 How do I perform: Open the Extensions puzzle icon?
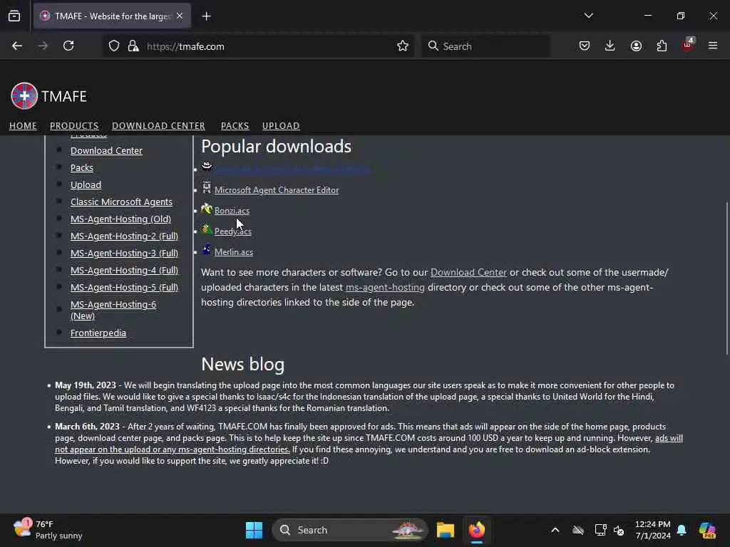coord(662,46)
